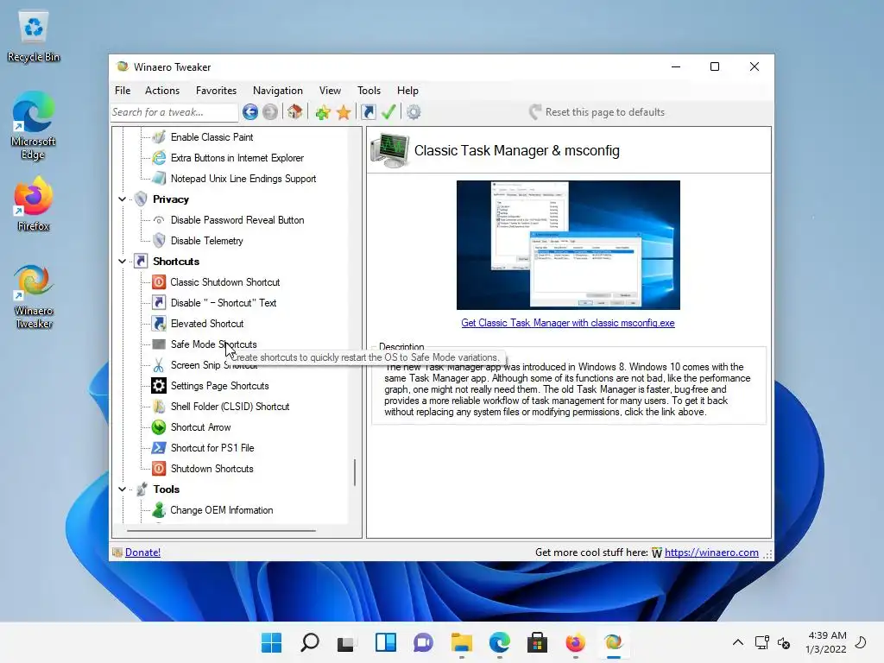Click the PowerShell PS1 file icon
The image size is (884, 663).
[x=159, y=448]
